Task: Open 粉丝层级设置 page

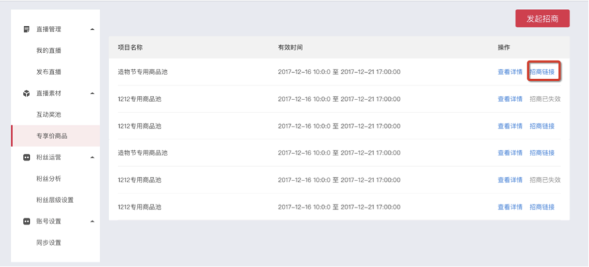Action: tap(56, 200)
